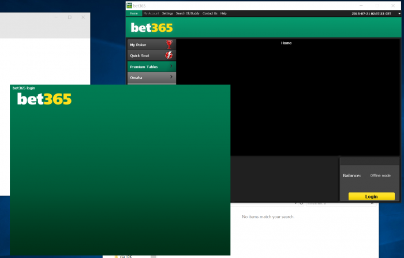This screenshot has width=404, height=258.
Task: Click the bet365 icon in the title bar
Action: click(x=129, y=5)
